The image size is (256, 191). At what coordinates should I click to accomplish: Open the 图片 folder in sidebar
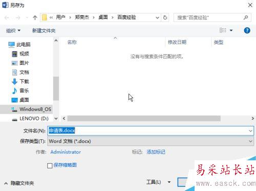coord(20,63)
